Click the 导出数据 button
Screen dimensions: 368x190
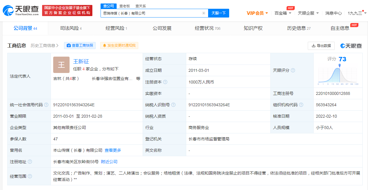pyautogui.click(x=321, y=46)
